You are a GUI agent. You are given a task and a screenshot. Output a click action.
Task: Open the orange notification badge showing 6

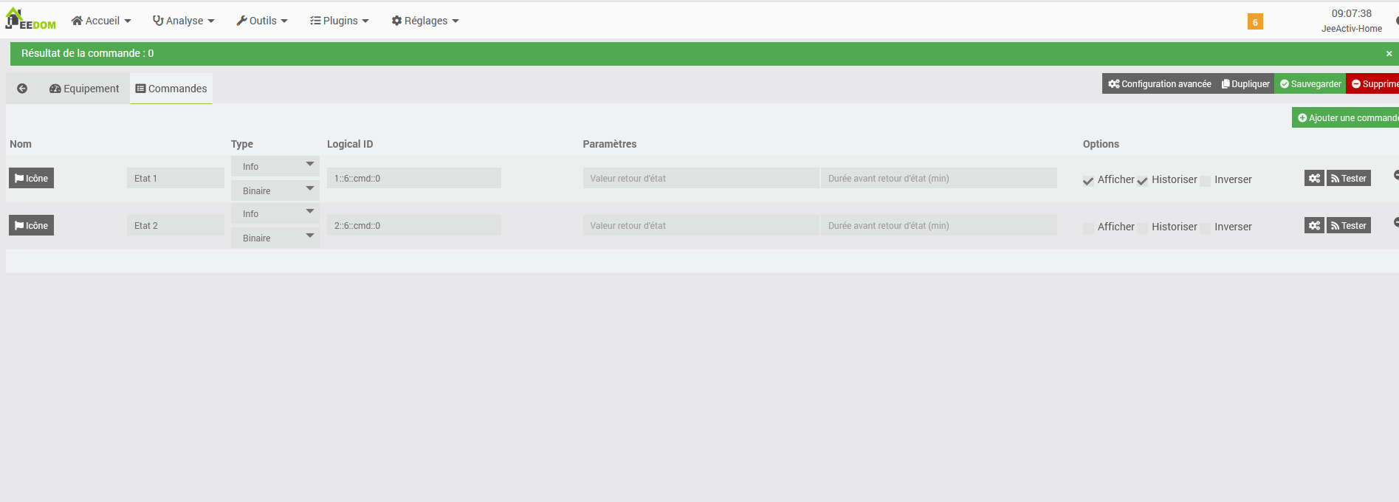point(1255,22)
